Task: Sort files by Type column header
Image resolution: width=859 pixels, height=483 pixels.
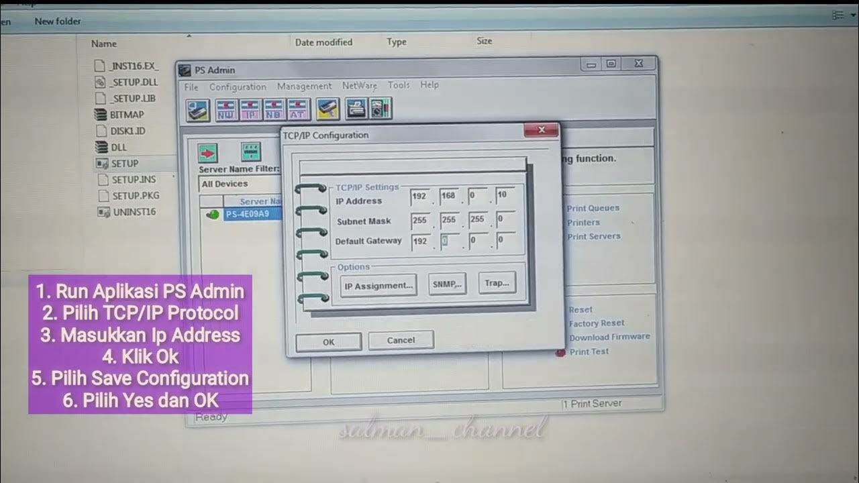Action: pos(396,42)
